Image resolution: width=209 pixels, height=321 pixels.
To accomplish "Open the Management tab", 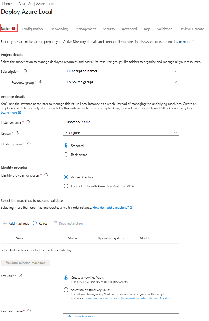I will click(86, 29).
